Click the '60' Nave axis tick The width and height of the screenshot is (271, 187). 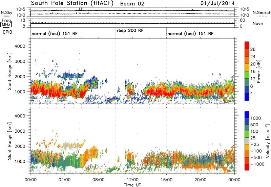point(242,20)
